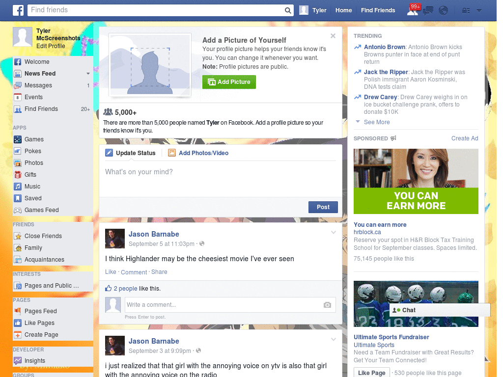Image resolution: width=503 pixels, height=377 pixels.
Task: Click the Events calendar icon
Action: pos(18,97)
